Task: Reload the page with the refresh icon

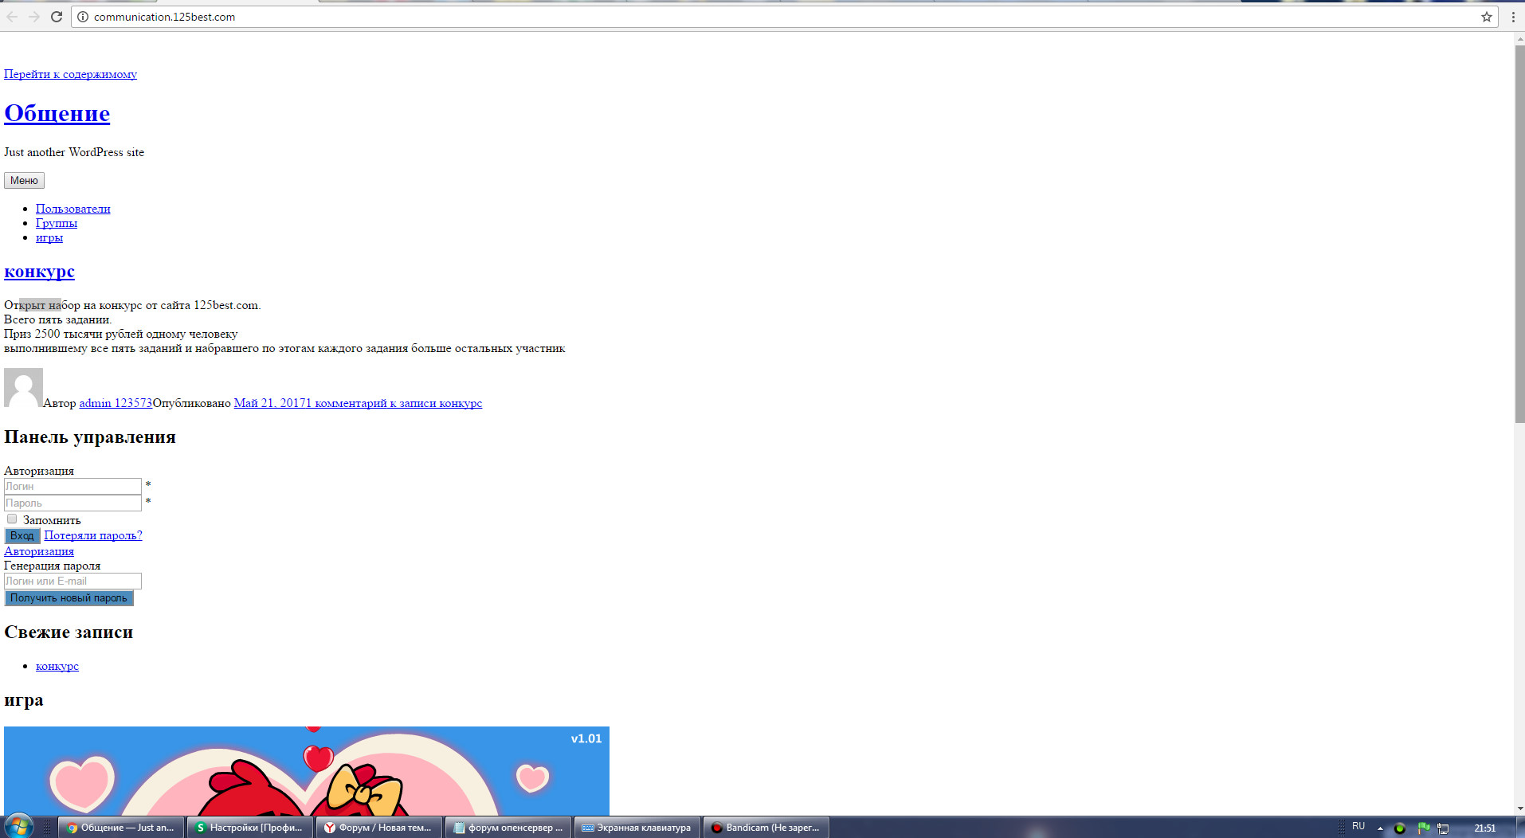Action: [x=57, y=17]
